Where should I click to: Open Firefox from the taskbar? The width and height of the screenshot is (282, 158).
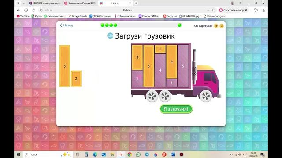tap(156, 154)
